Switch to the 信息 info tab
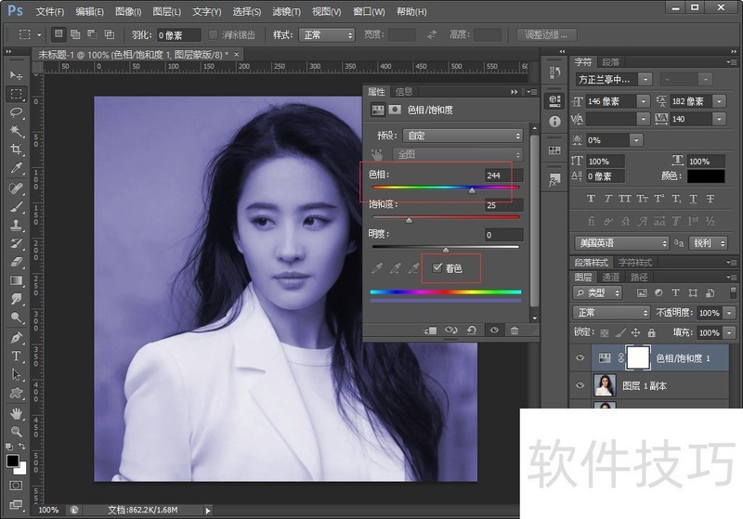Screen dimensions: 743x519 [404, 91]
